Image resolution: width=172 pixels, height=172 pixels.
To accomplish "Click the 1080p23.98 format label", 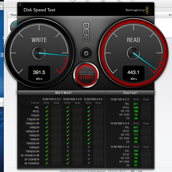I will (32, 123).
